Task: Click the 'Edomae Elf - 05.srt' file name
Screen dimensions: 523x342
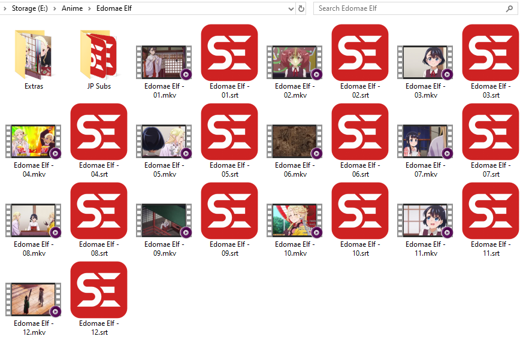Action: click(229, 170)
